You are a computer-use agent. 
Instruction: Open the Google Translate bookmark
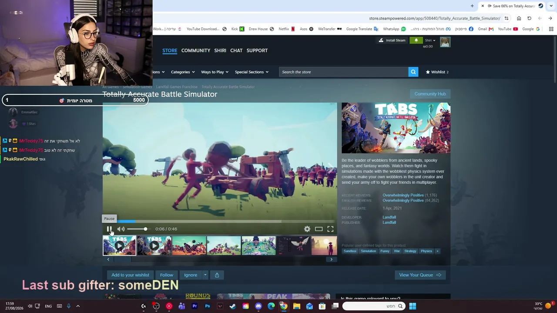click(x=362, y=29)
